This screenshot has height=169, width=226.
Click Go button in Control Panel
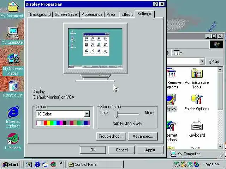coord(214,61)
